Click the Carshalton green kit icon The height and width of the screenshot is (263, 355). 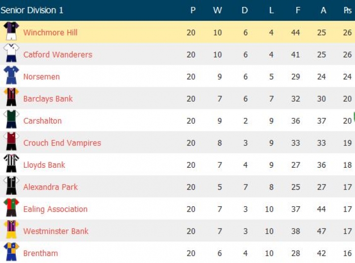11,120
